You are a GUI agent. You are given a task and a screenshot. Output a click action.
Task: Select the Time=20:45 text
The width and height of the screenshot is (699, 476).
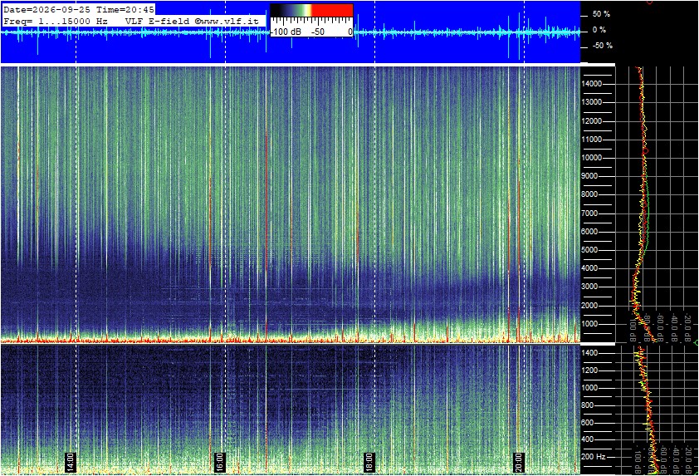point(125,9)
